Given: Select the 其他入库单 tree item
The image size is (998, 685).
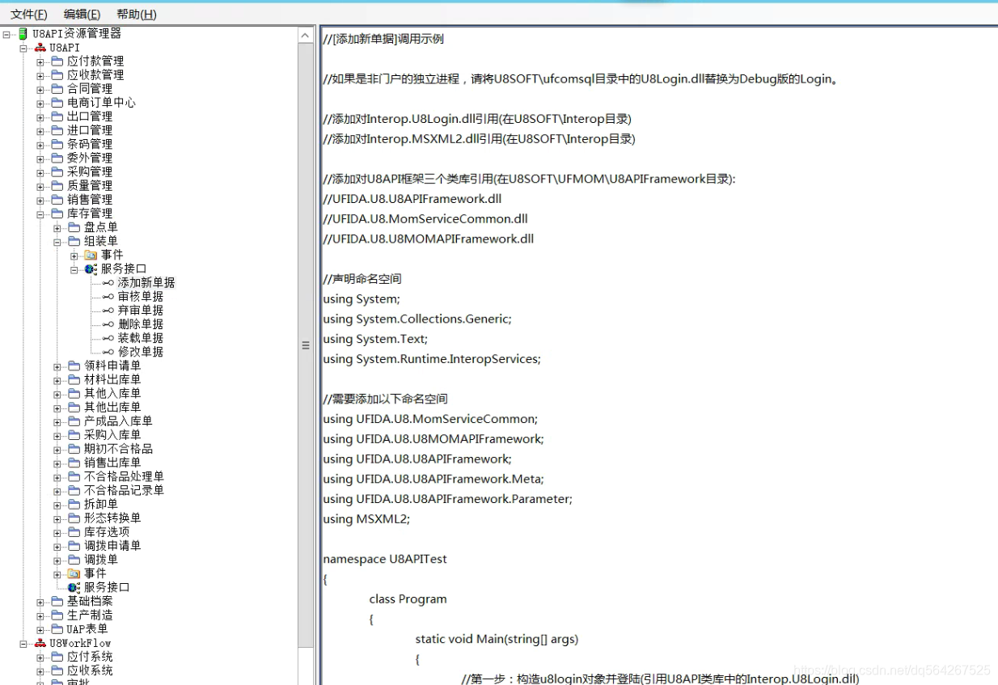Looking at the screenshot, I should coord(112,393).
